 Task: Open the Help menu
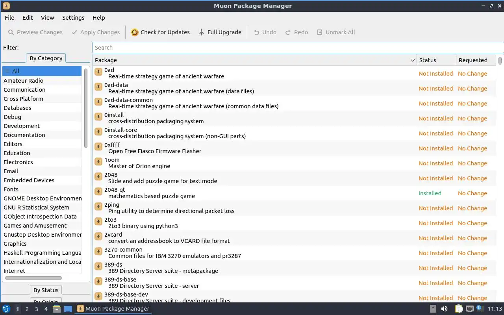99,18
